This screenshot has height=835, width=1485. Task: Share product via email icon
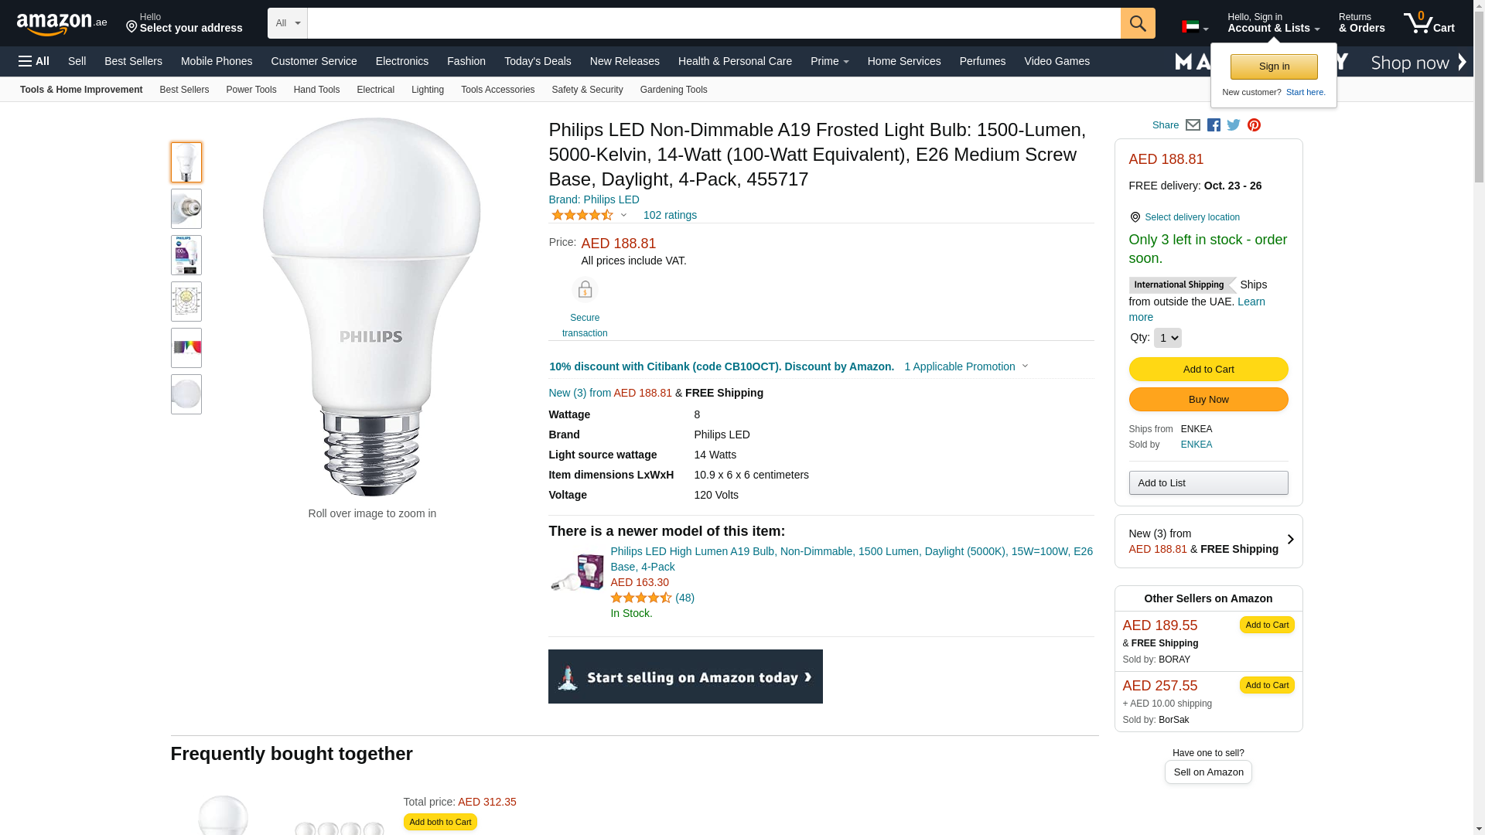coord(1193,125)
